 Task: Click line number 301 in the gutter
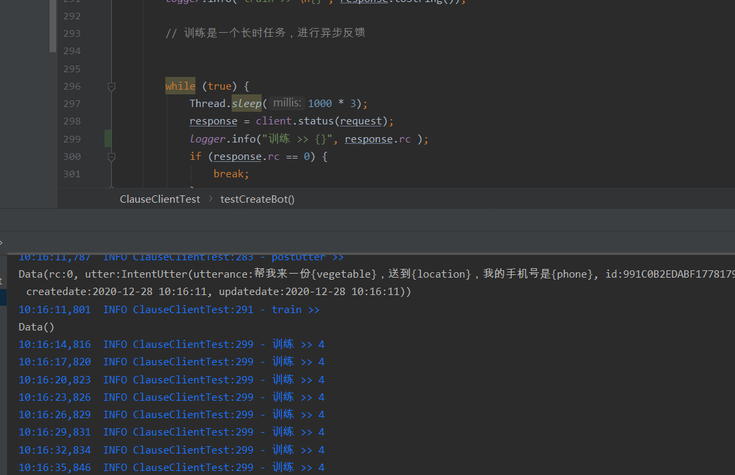click(72, 174)
